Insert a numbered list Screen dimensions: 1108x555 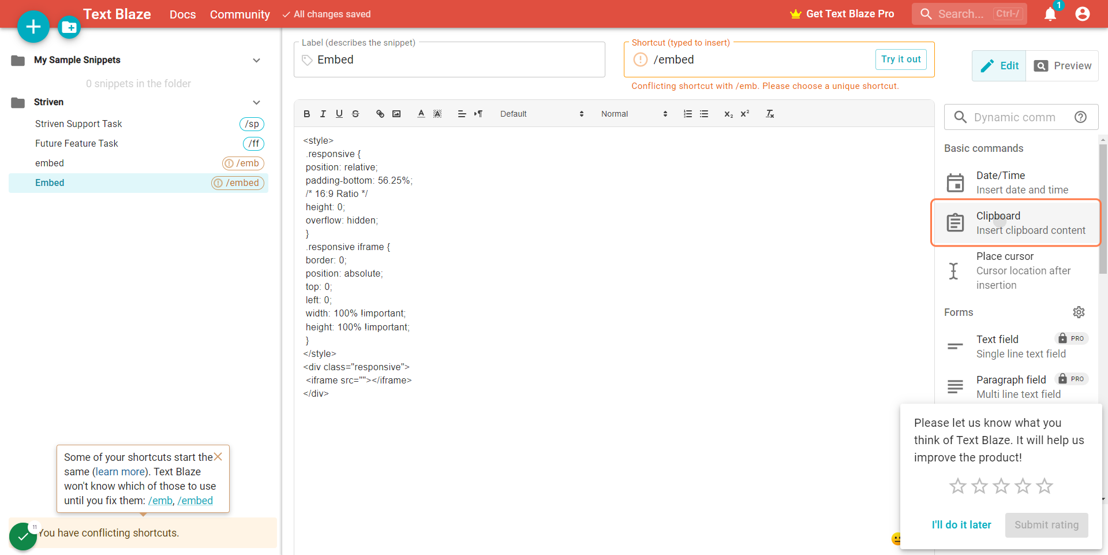point(687,114)
